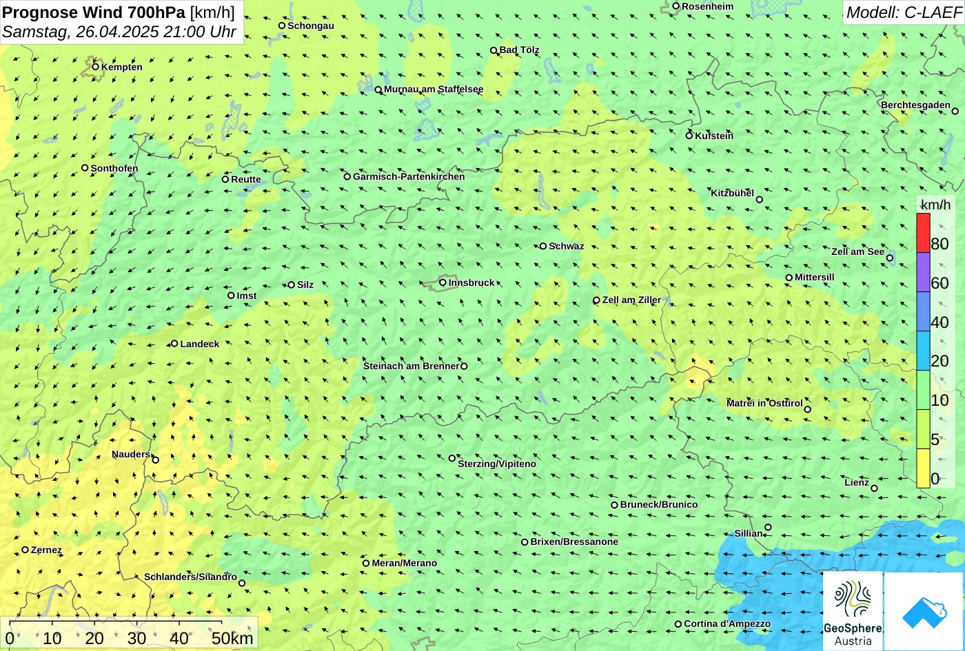Click the purple 60 km/h legend swatch
This screenshot has height=651, width=965.
(x=923, y=272)
